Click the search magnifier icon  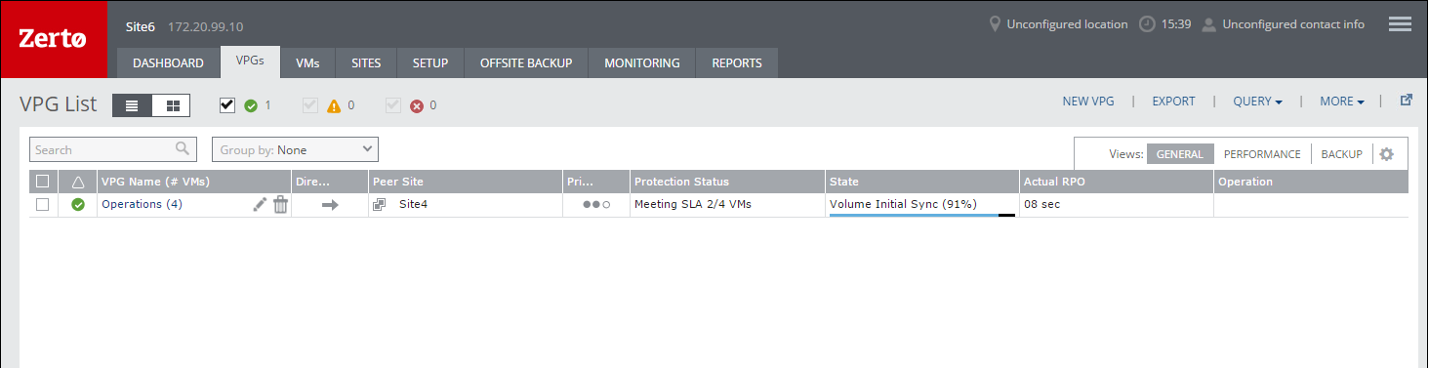tap(183, 149)
